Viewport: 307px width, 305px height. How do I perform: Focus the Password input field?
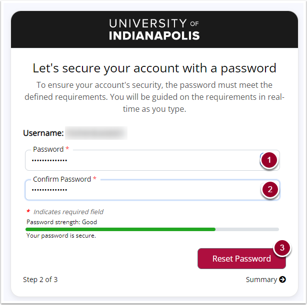[152, 160]
